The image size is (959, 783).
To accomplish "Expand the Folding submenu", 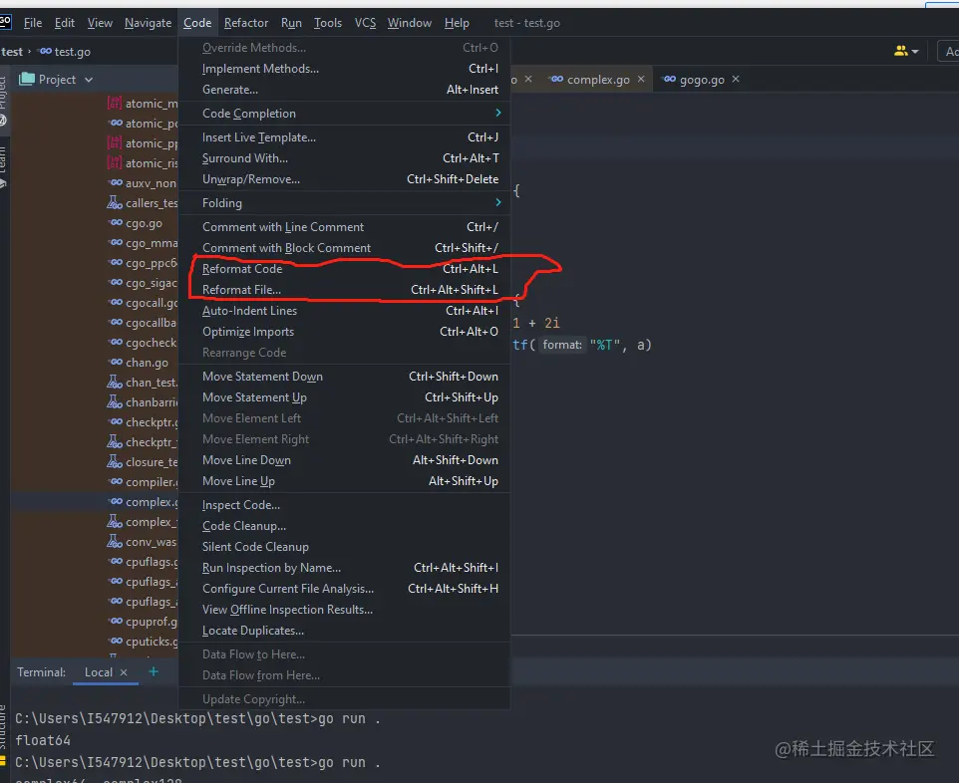I will tap(345, 203).
